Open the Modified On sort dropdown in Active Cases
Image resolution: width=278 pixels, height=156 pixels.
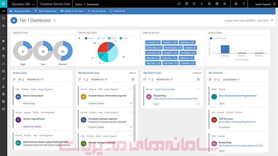tap(35, 79)
